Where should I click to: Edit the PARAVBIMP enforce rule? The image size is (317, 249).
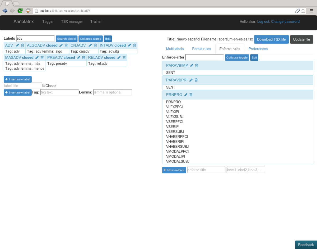(192, 65)
